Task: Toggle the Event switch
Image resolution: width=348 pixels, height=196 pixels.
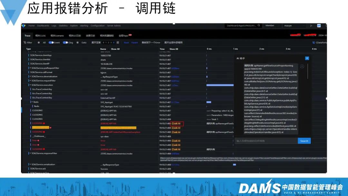Action: [51, 43]
